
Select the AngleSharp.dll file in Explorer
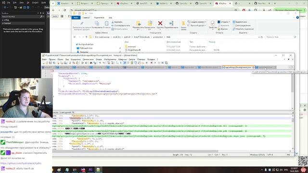[133, 50]
